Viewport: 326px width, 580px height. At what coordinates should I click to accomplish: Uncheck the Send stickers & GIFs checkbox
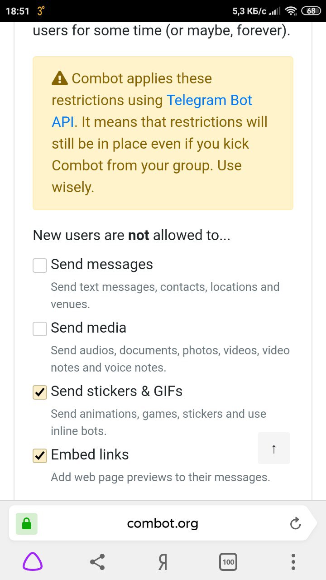(40, 392)
